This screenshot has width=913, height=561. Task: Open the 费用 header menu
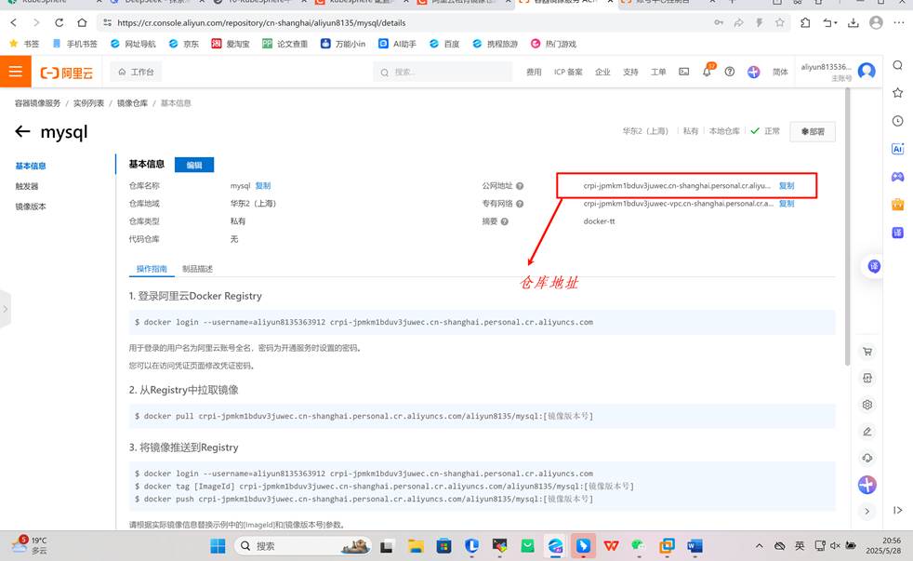534,73
